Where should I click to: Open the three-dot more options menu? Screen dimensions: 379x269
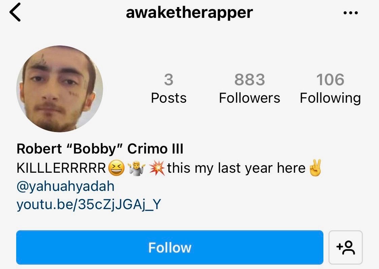tap(350, 13)
